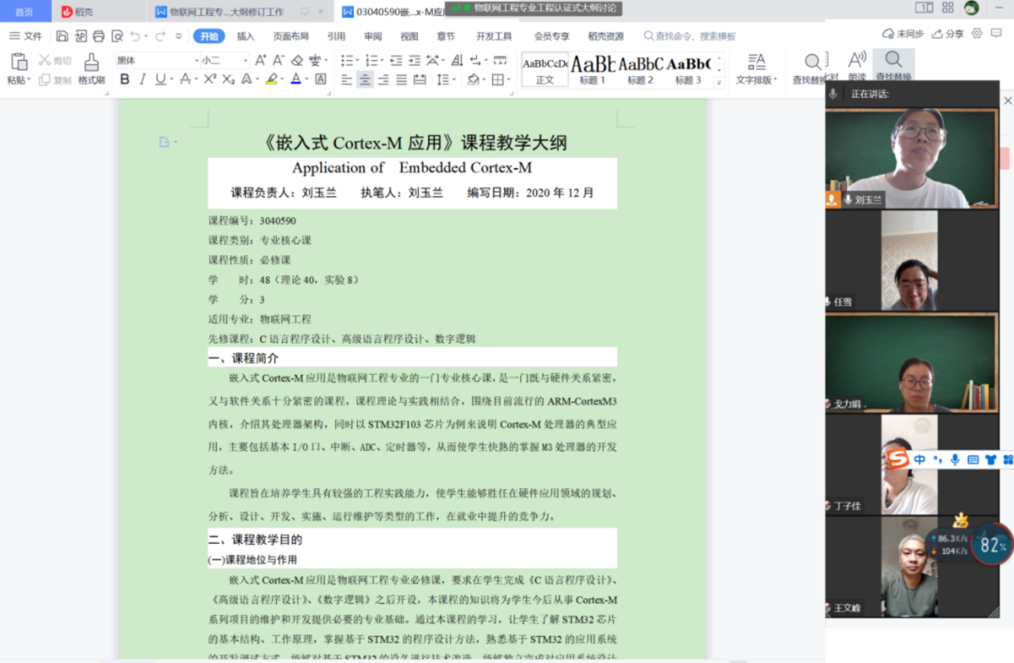Switch to the 页面布局 ribbon tab
This screenshot has width=1014, height=663.
pos(290,36)
